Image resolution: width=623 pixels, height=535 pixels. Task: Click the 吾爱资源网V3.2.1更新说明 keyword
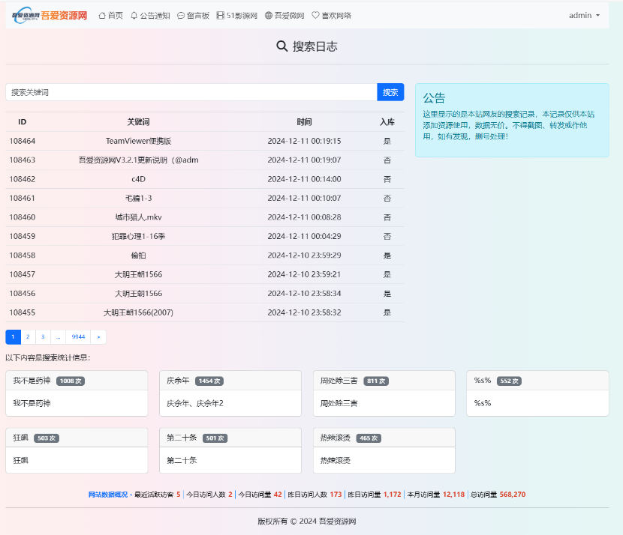tap(138, 160)
